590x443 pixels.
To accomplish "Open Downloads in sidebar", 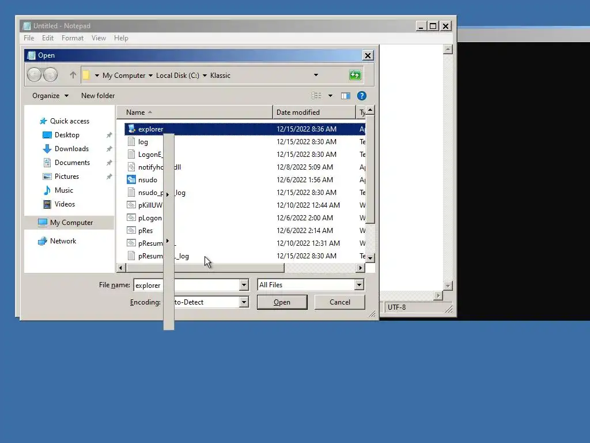I will tap(71, 149).
